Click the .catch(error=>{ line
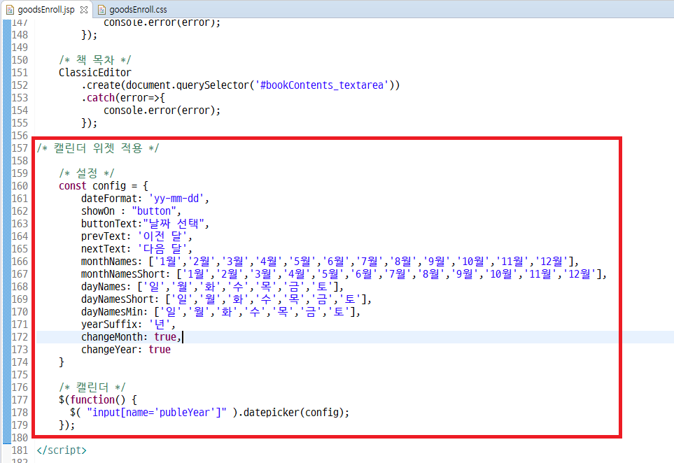This screenshot has height=463, width=674. (123, 98)
